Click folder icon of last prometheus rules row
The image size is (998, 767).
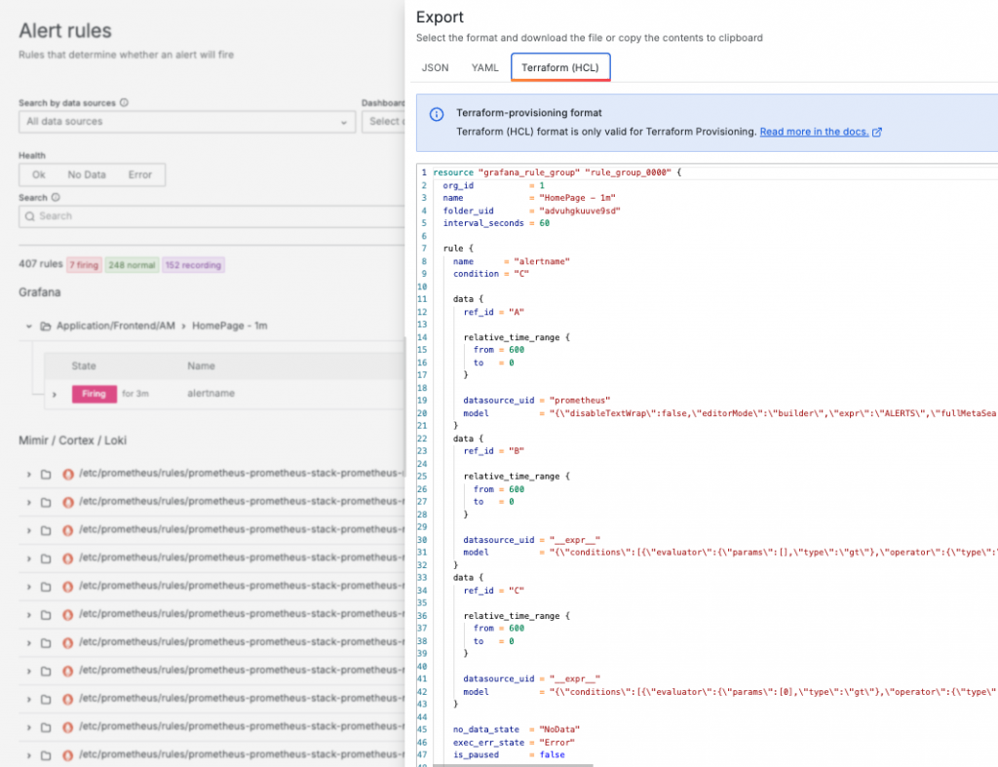click(x=46, y=755)
